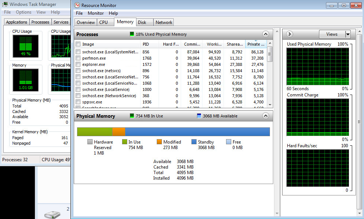
Task: Click the Processes list vertical scrollbar
Action: (270, 74)
